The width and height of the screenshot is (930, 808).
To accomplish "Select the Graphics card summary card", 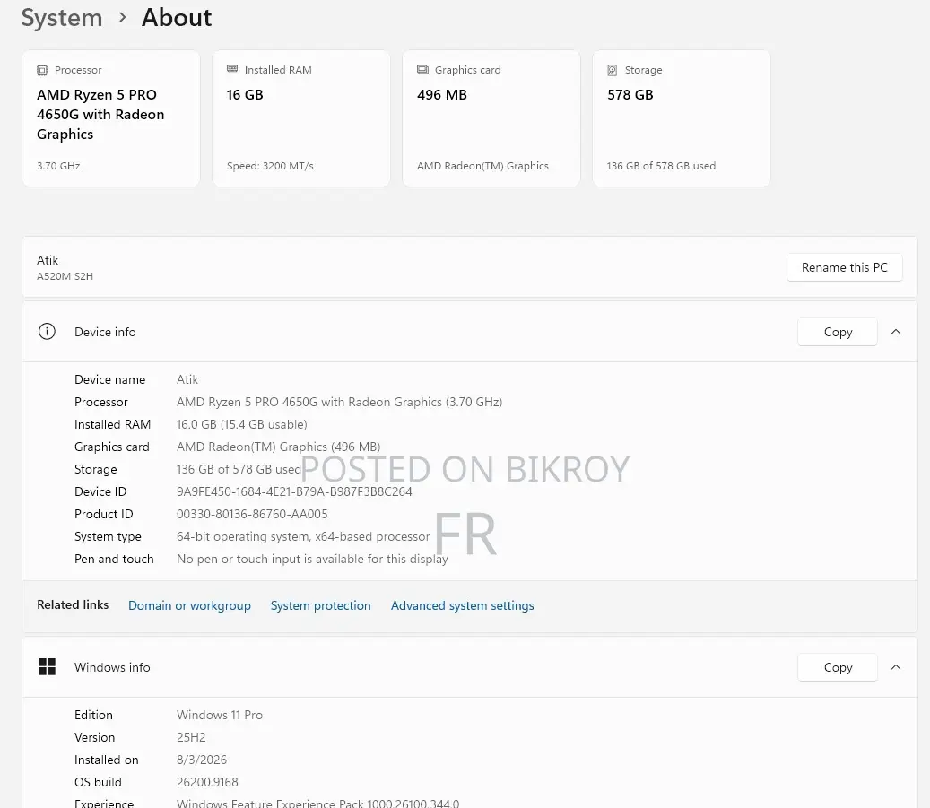I will [491, 118].
